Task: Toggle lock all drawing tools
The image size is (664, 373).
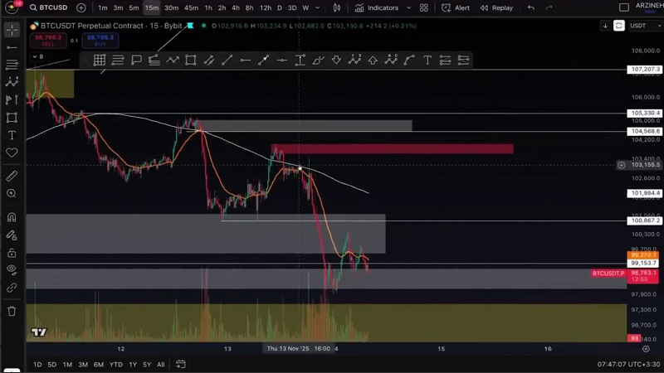Action: 12,253
